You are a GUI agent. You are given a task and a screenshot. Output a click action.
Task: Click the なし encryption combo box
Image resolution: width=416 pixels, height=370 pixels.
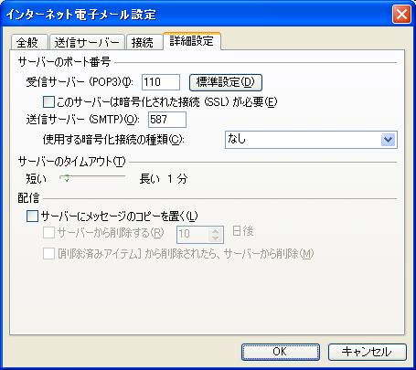point(311,140)
